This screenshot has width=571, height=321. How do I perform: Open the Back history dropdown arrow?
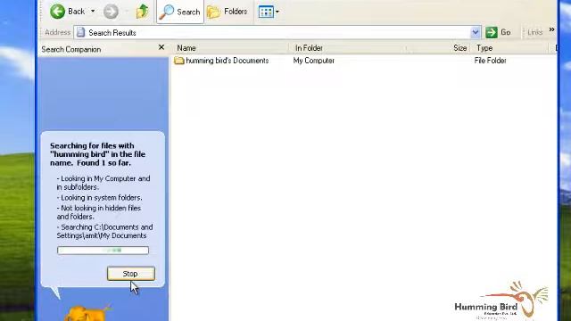point(93,12)
